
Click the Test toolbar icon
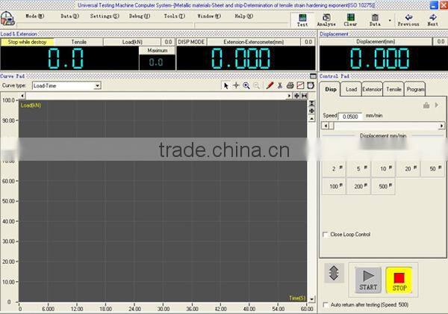302,20
